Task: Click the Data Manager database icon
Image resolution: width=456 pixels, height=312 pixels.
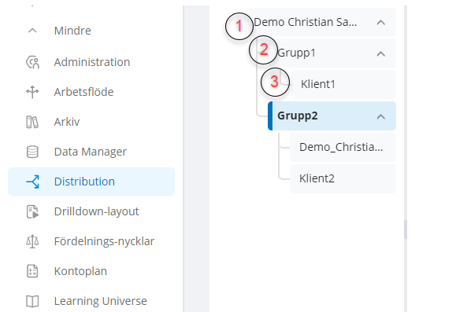Action: click(x=32, y=152)
